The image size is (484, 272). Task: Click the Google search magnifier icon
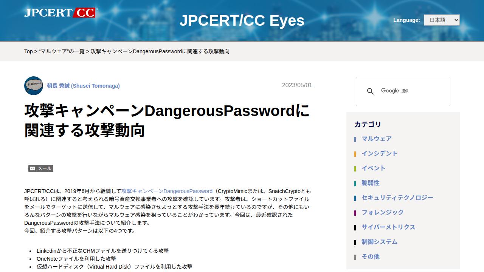click(370, 91)
